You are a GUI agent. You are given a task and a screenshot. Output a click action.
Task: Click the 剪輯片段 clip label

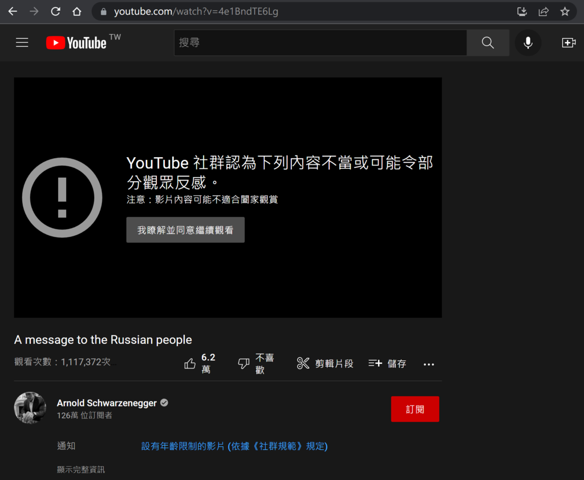[334, 364]
